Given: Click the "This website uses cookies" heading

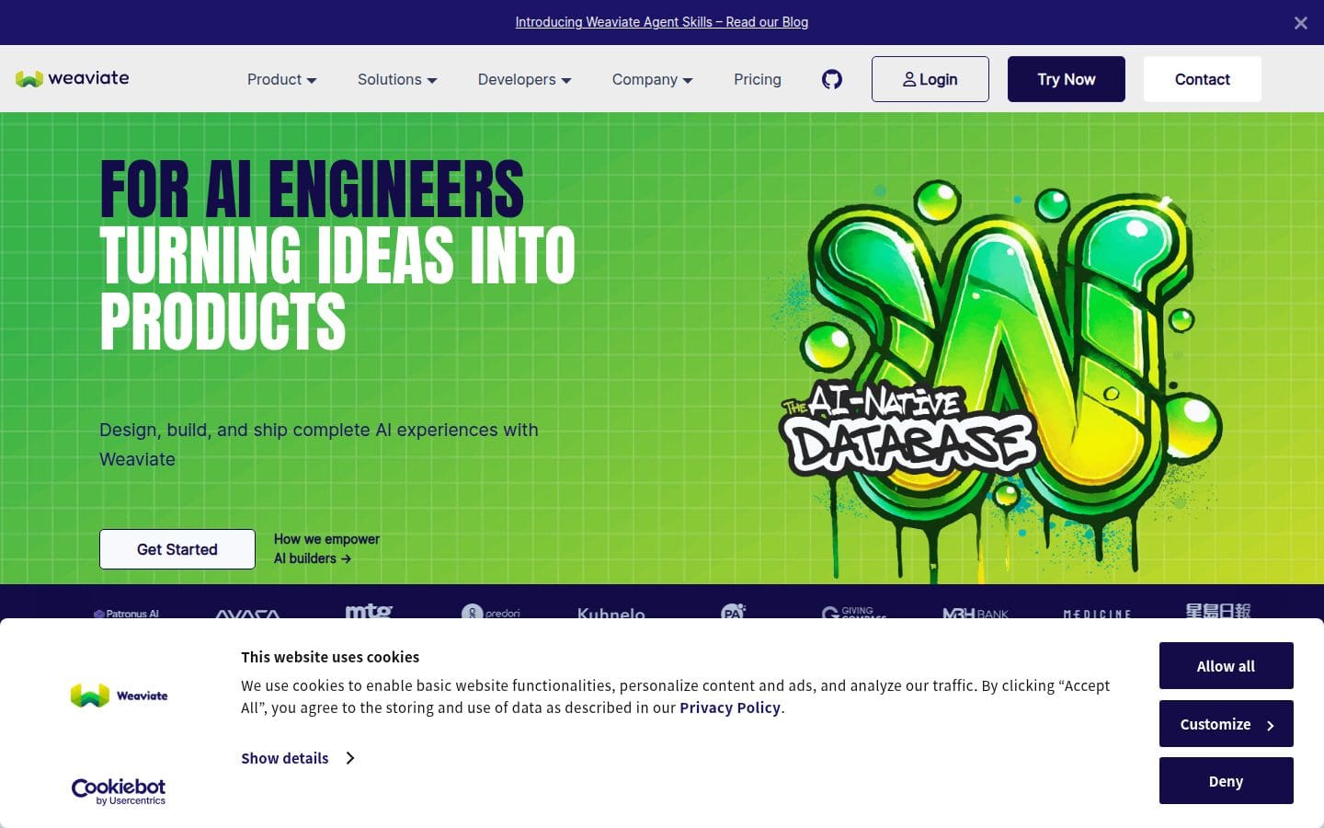Looking at the screenshot, I should coord(330,657).
